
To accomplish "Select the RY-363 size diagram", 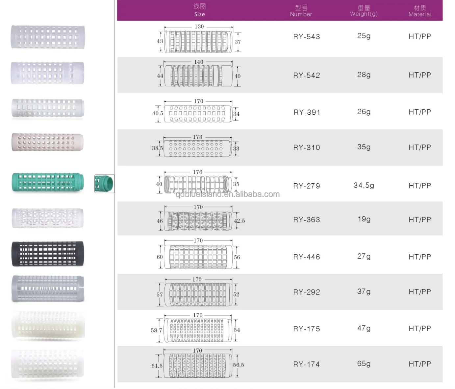I will (x=198, y=221).
